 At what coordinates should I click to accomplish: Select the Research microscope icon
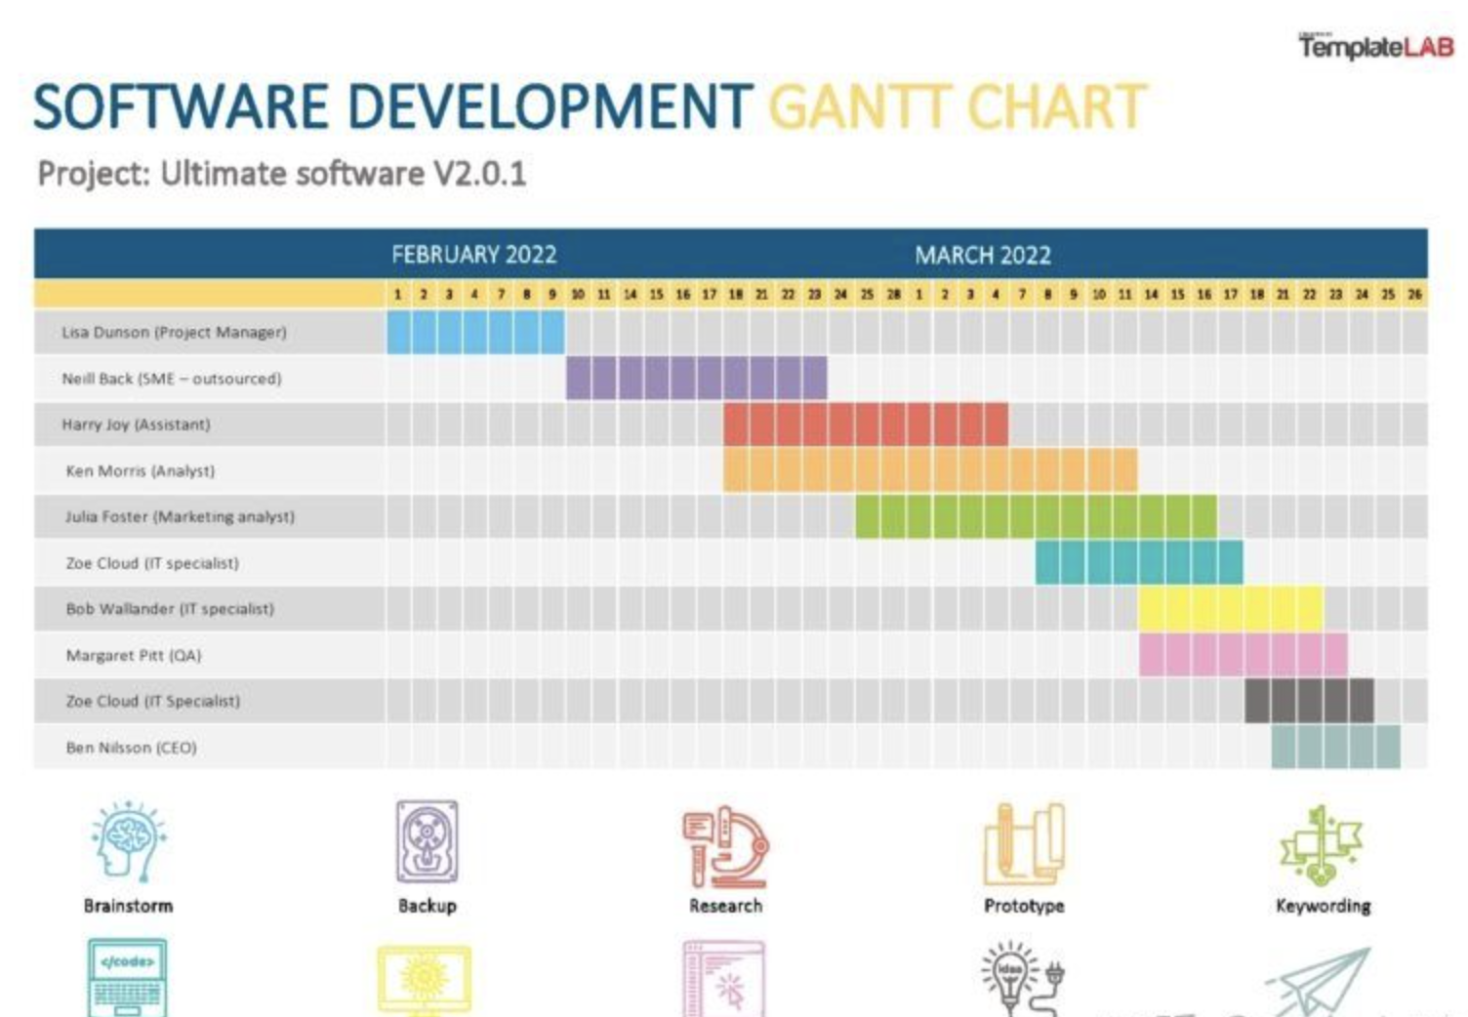(724, 845)
